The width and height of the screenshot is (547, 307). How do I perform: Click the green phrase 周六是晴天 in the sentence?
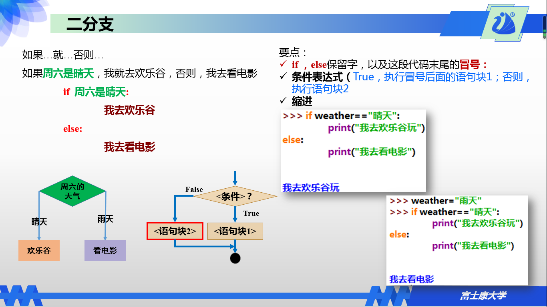tap(68, 73)
